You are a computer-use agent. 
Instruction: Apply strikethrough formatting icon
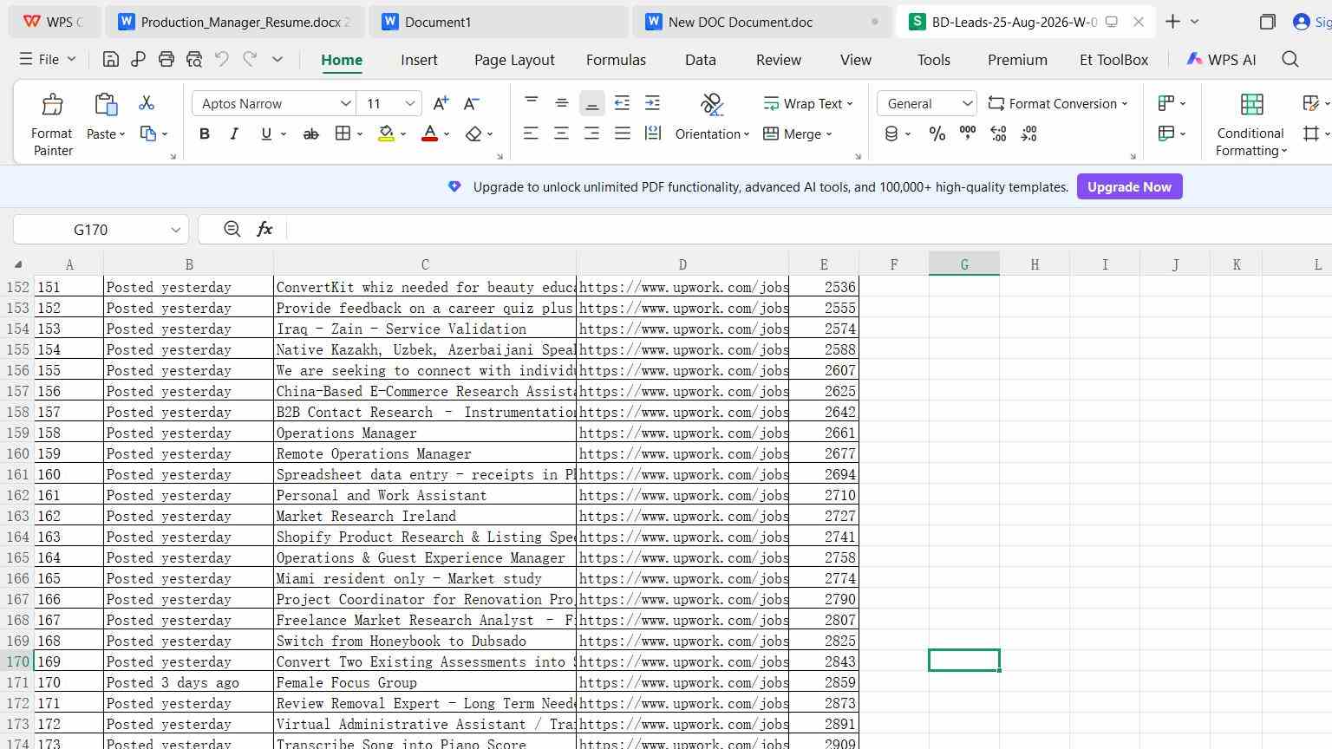(x=310, y=134)
